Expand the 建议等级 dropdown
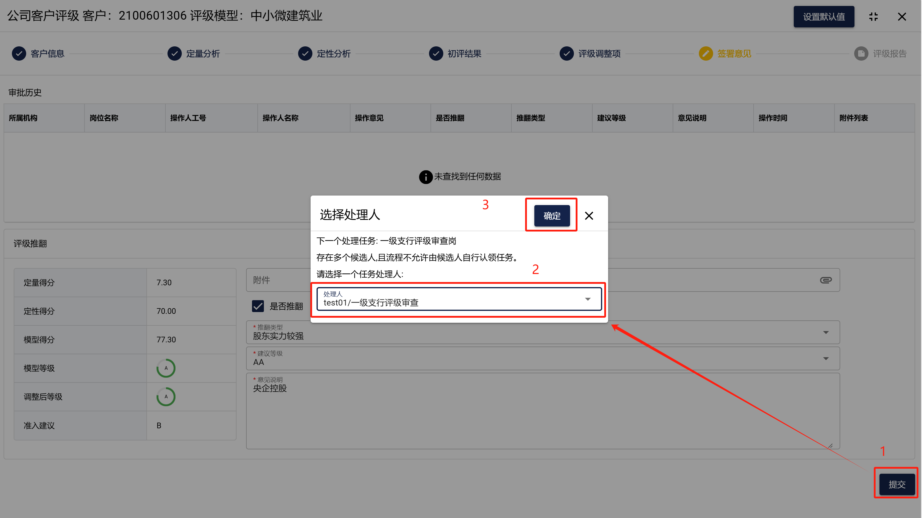The height and width of the screenshot is (518, 922). [x=825, y=359]
